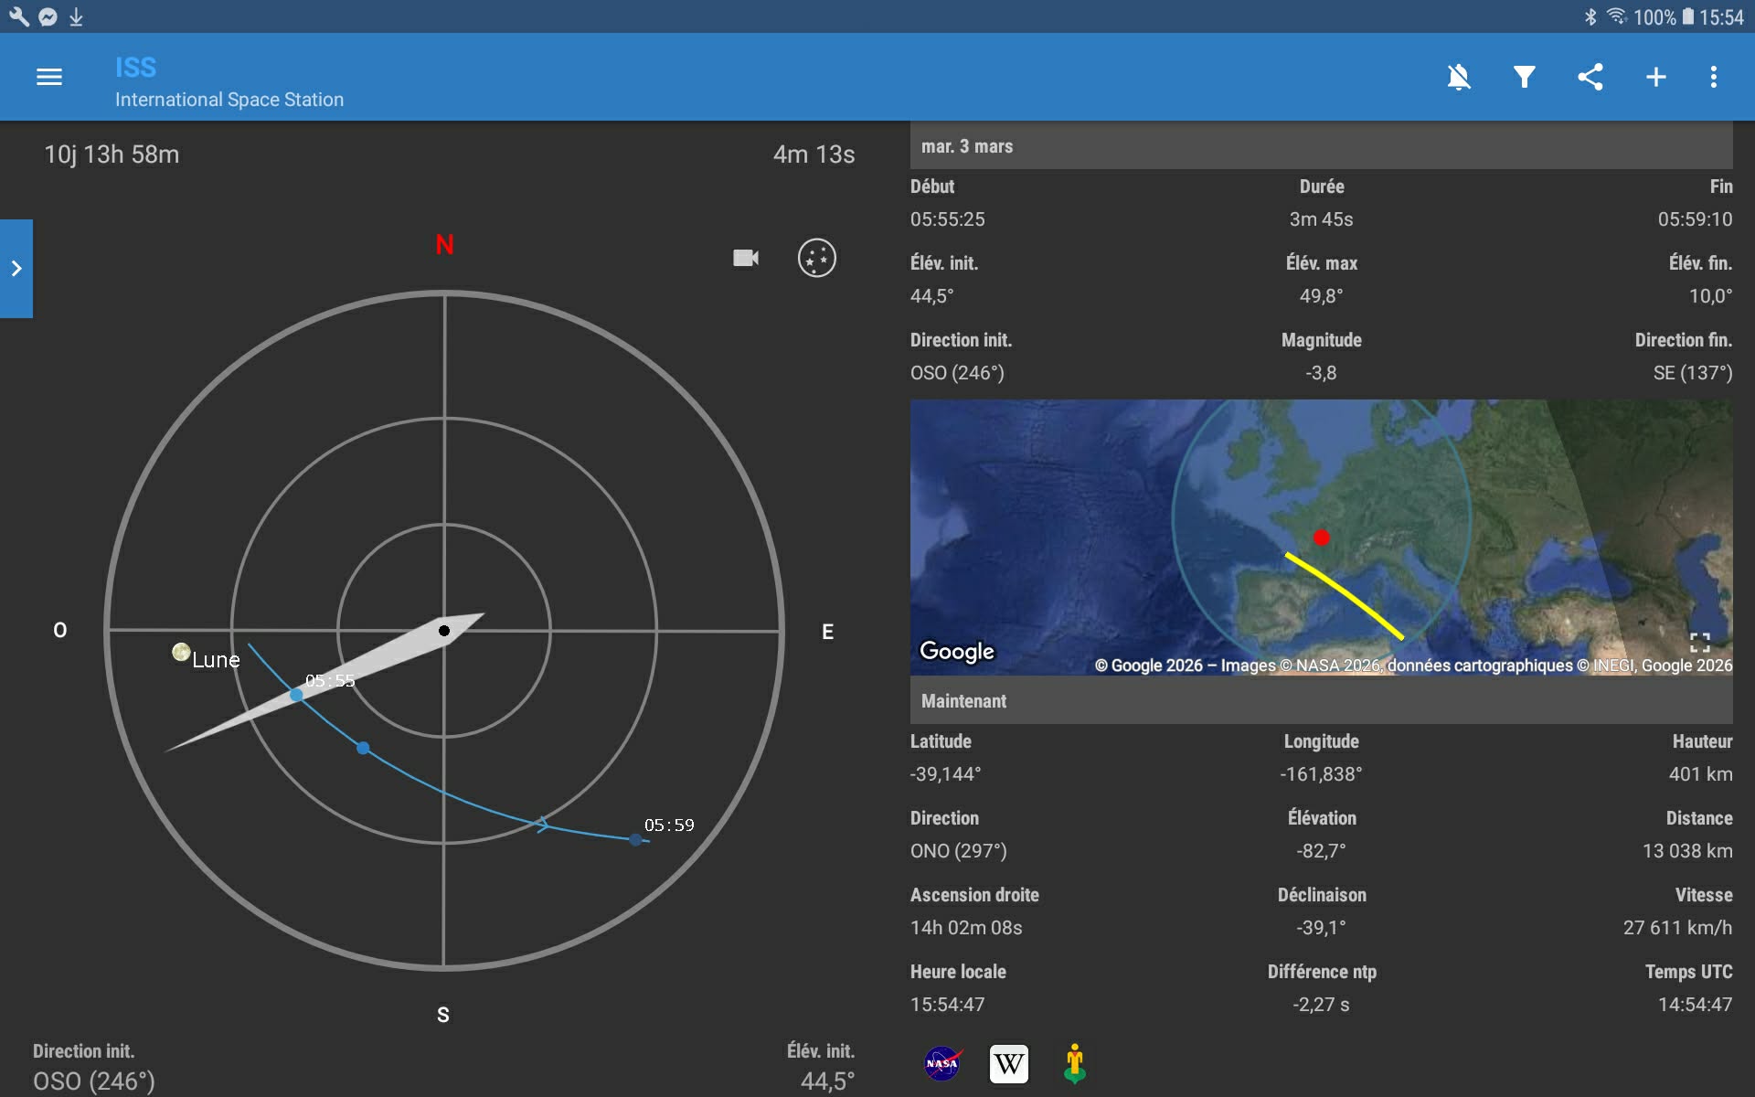Viewport: 1755px width, 1097px height.
Task: Expand the left side panel chevron
Action: click(x=16, y=269)
